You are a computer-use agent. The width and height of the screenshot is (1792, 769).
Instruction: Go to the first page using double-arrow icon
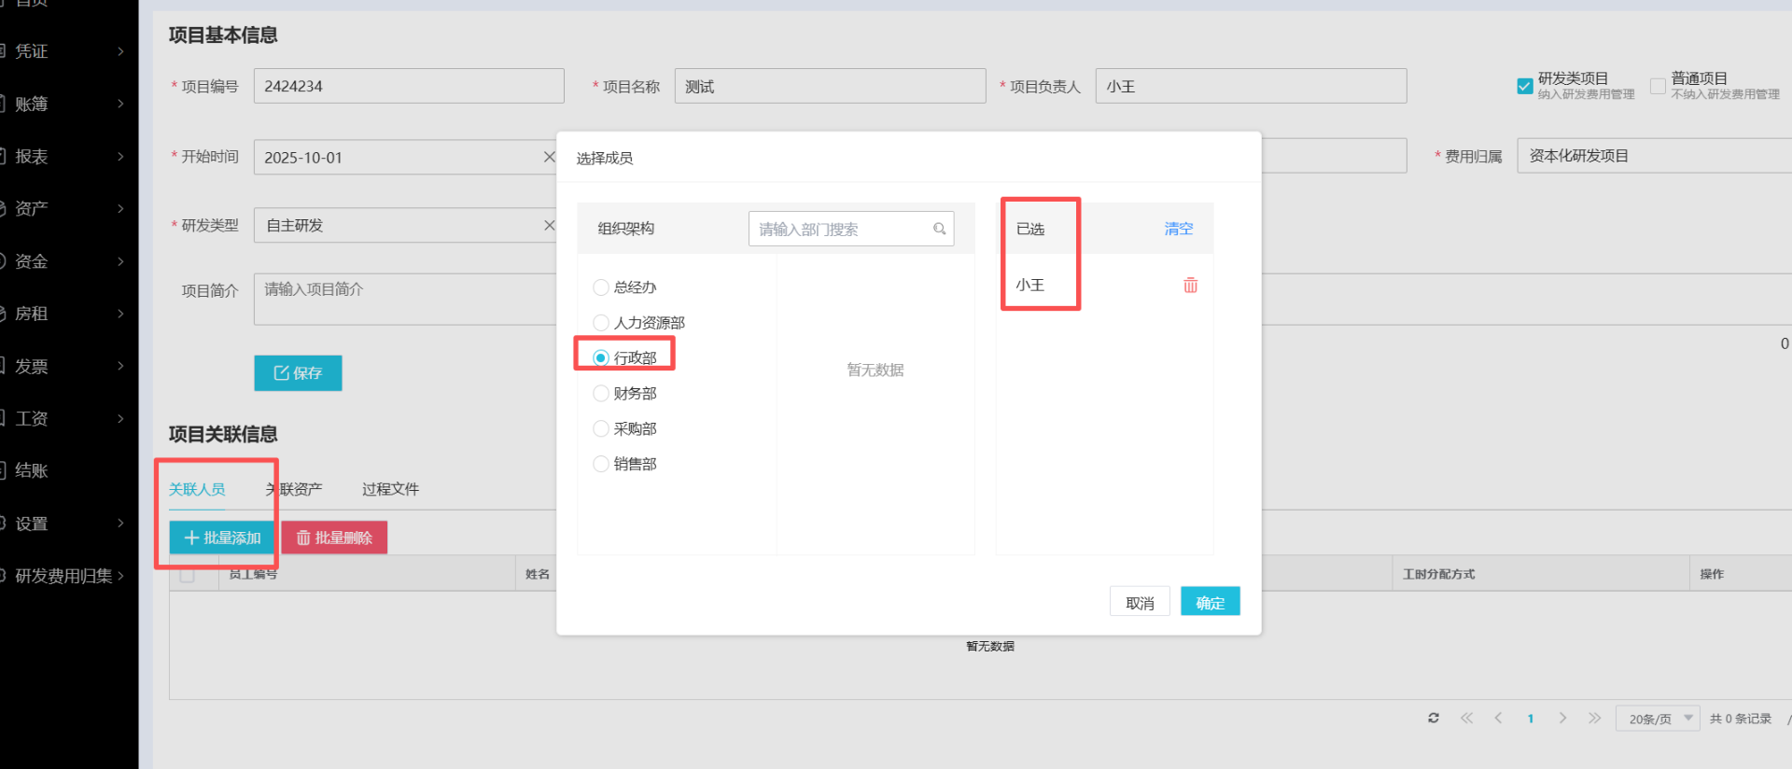click(1466, 718)
